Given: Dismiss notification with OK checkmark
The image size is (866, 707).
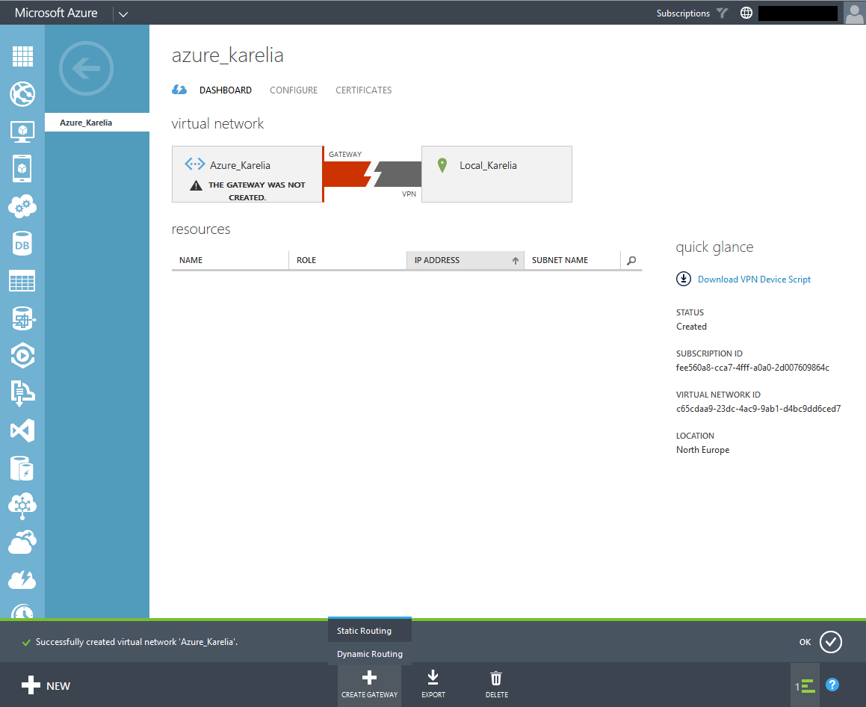Looking at the screenshot, I should 831,642.
